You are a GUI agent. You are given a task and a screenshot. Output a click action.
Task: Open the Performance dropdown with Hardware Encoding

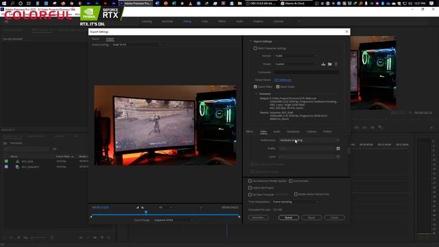(309, 140)
